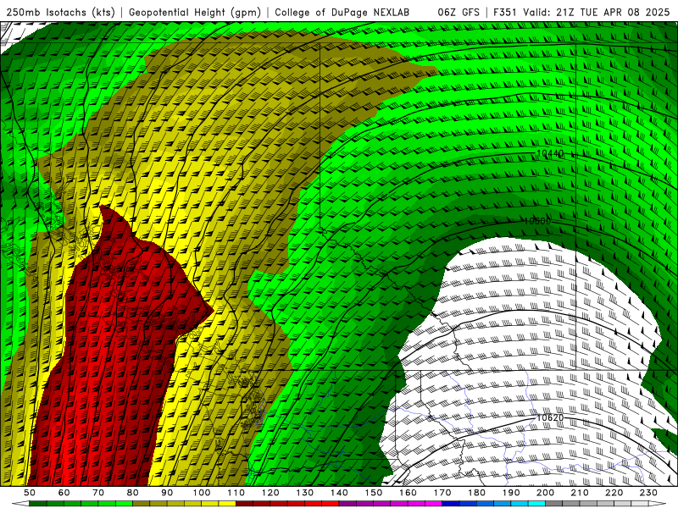Click the 10620 height contour label

pos(550,417)
